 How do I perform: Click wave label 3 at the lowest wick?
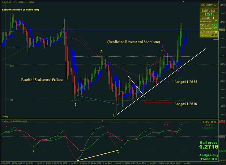(114, 116)
